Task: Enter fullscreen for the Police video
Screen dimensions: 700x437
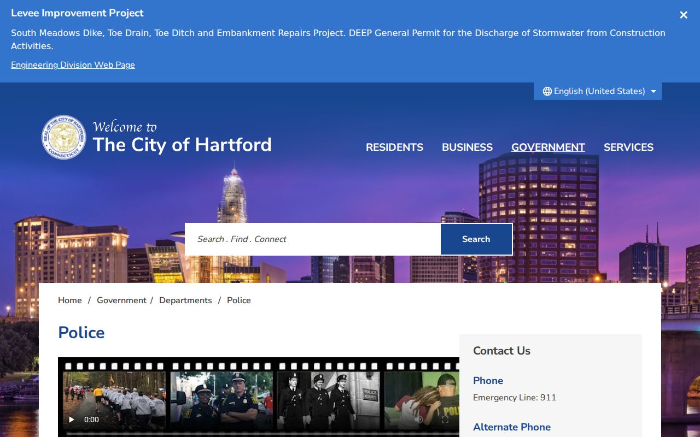Action: pyautogui.click(x=445, y=420)
